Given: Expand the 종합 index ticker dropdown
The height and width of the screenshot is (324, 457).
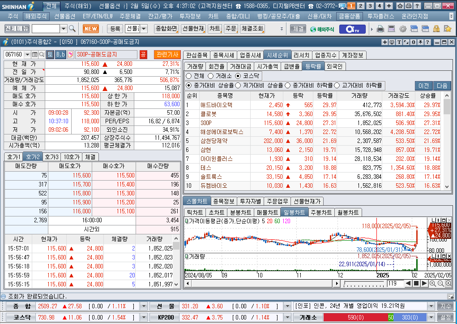Looking at the screenshot, I should 143,306.
